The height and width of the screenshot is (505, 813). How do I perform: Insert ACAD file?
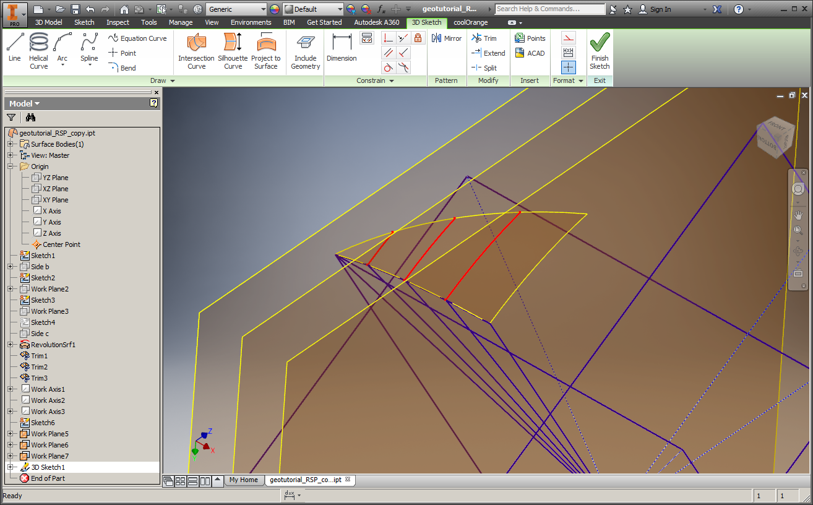tap(530, 53)
